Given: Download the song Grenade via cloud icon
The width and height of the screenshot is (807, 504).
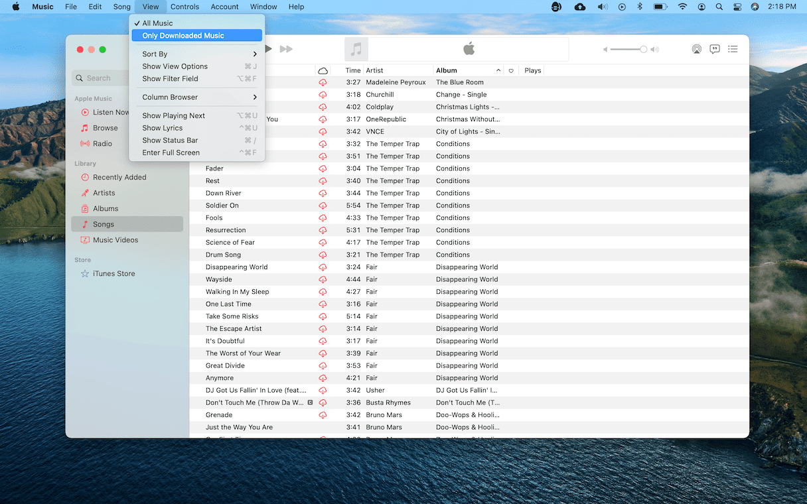Looking at the screenshot, I should [x=323, y=415].
